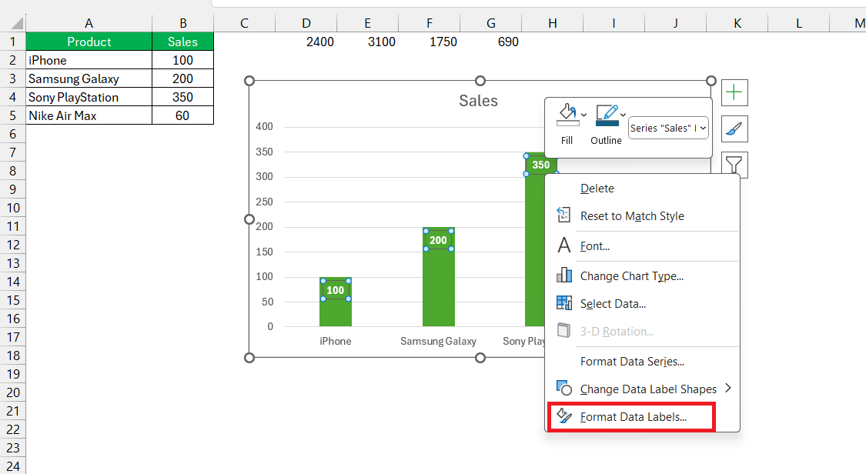866x474 pixels.
Task: Open the Series "Sales" element selector
Action: 668,128
